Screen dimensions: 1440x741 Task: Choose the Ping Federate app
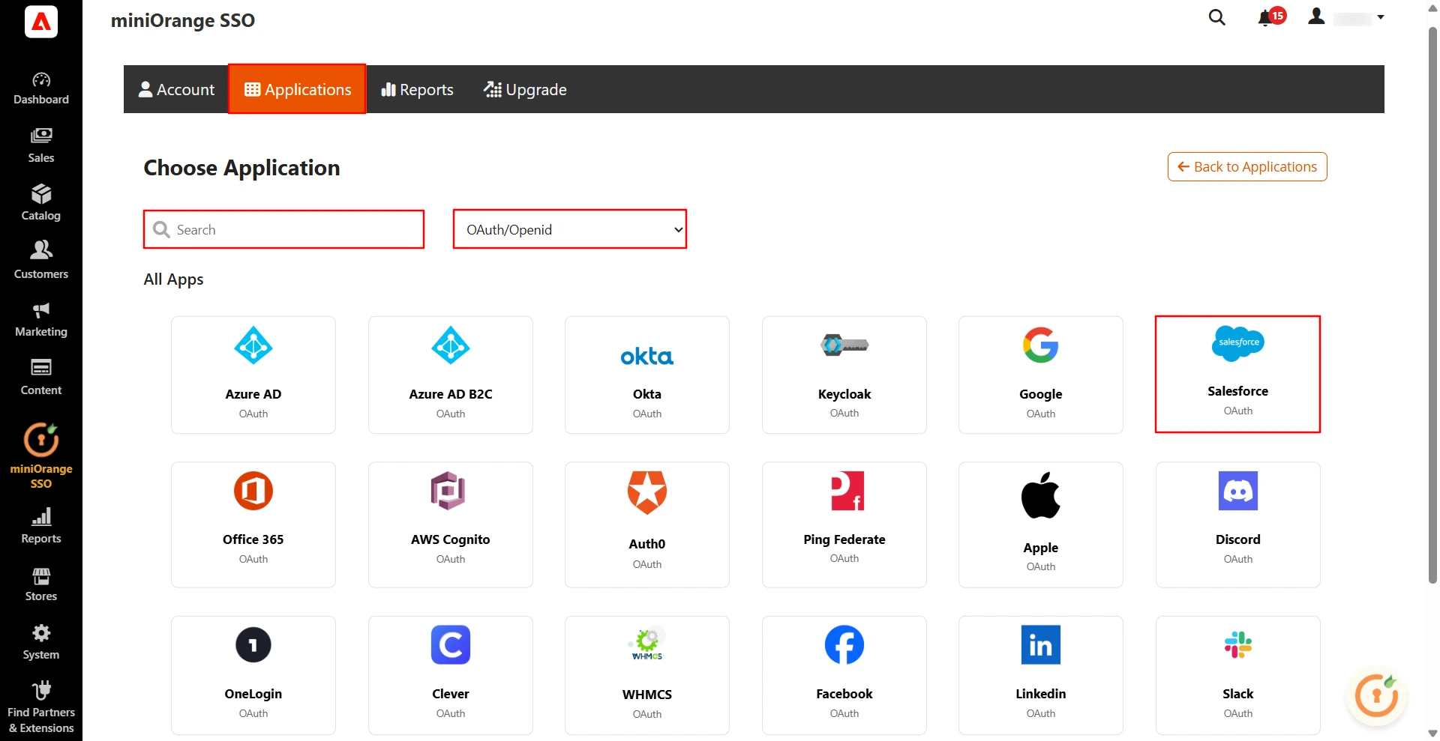tap(844, 524)
